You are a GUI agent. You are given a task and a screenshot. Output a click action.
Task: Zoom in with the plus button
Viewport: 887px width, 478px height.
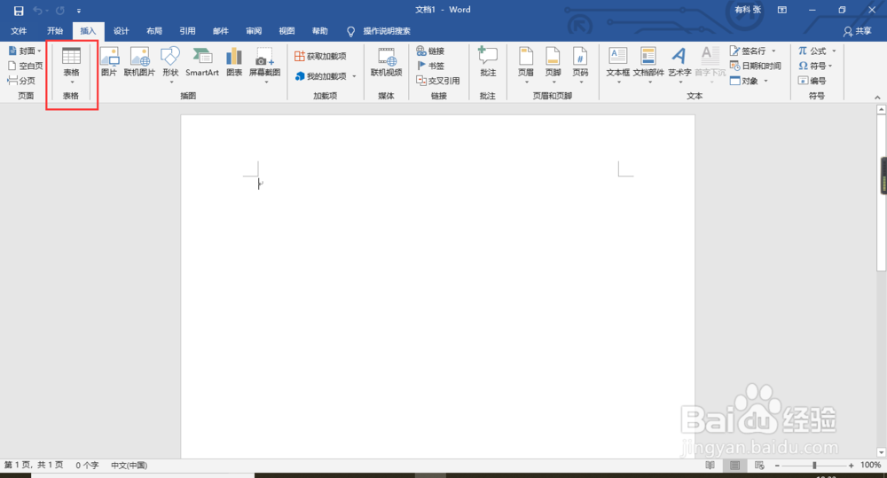(851, 465)
